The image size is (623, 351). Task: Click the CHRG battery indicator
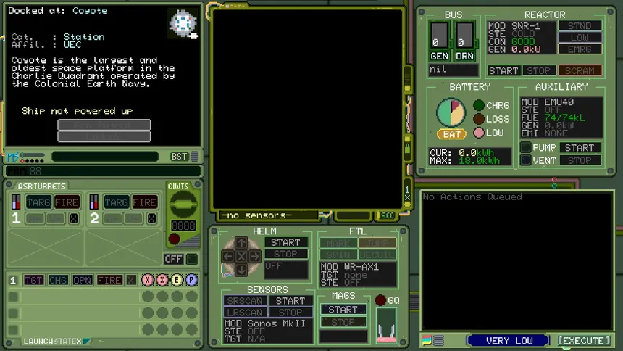pyautogui.click(x=479, y=105)
